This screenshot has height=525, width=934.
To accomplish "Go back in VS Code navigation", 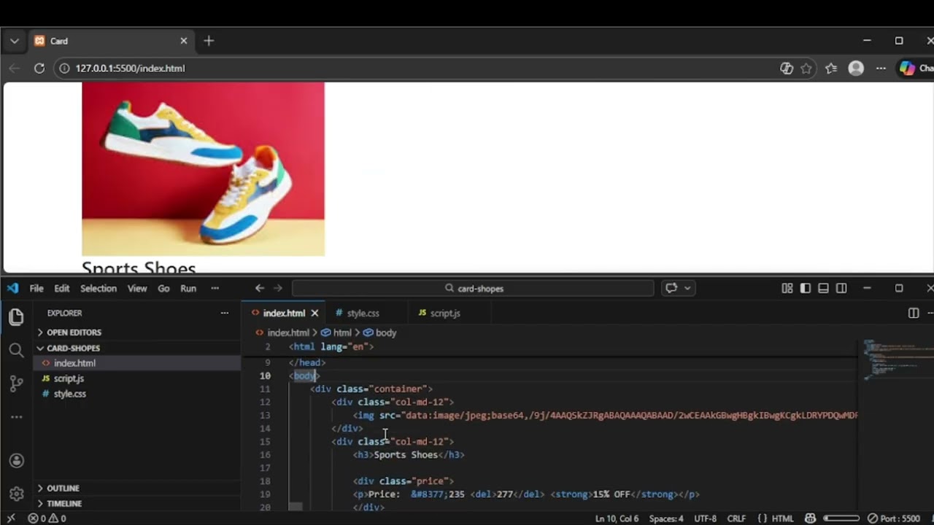I will click(260, 288).
